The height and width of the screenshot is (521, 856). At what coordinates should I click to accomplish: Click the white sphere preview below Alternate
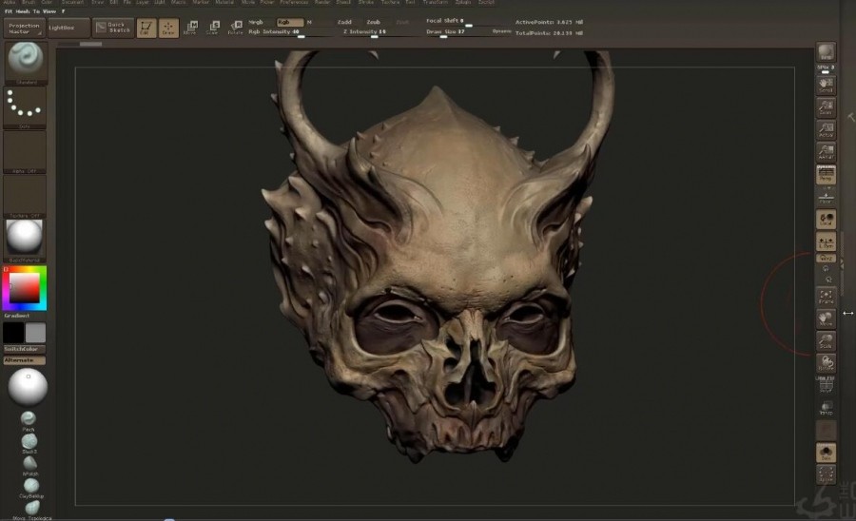click(28, 387)
